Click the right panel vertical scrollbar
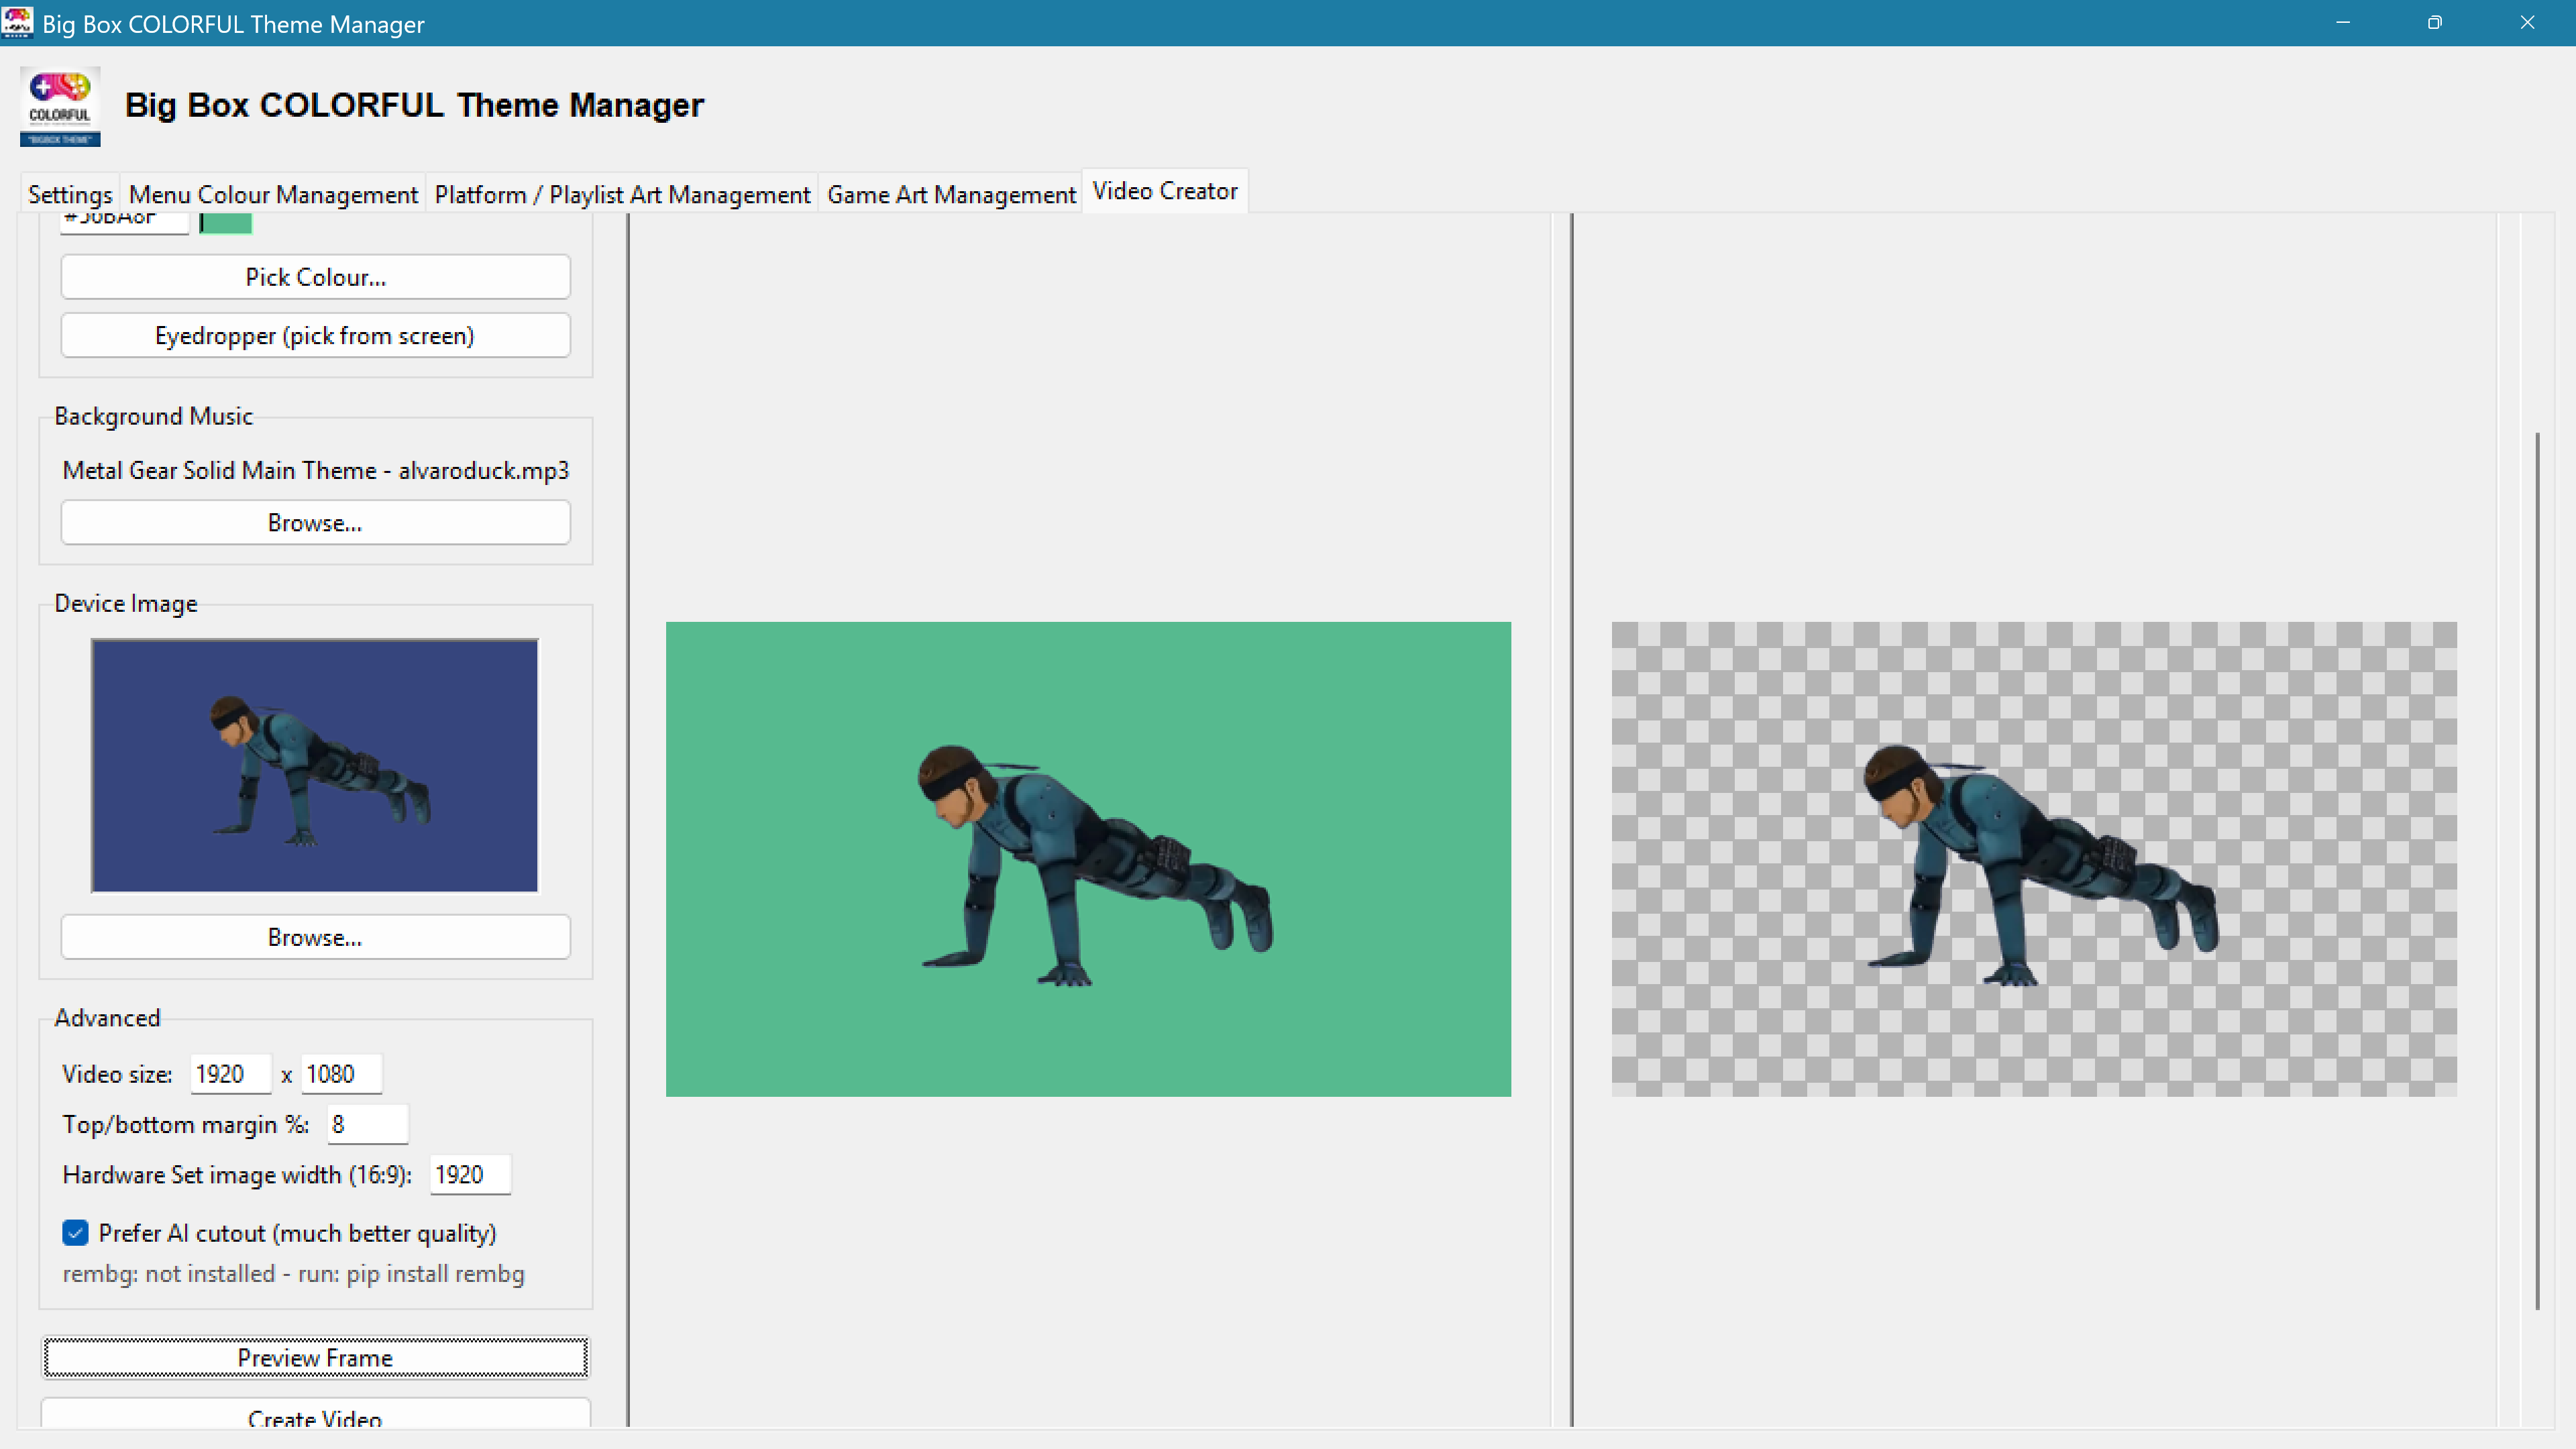The height and width of the screenshot is (1449, 2576). 2538,870
